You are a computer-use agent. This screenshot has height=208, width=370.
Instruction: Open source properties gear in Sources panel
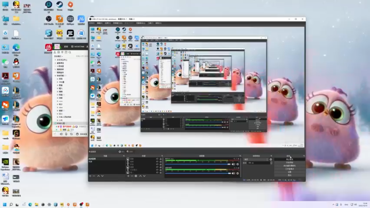pyautogui.click(x=136, y=176)
